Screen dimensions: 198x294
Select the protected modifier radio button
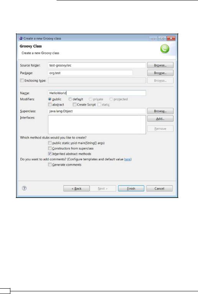(111, 99)
